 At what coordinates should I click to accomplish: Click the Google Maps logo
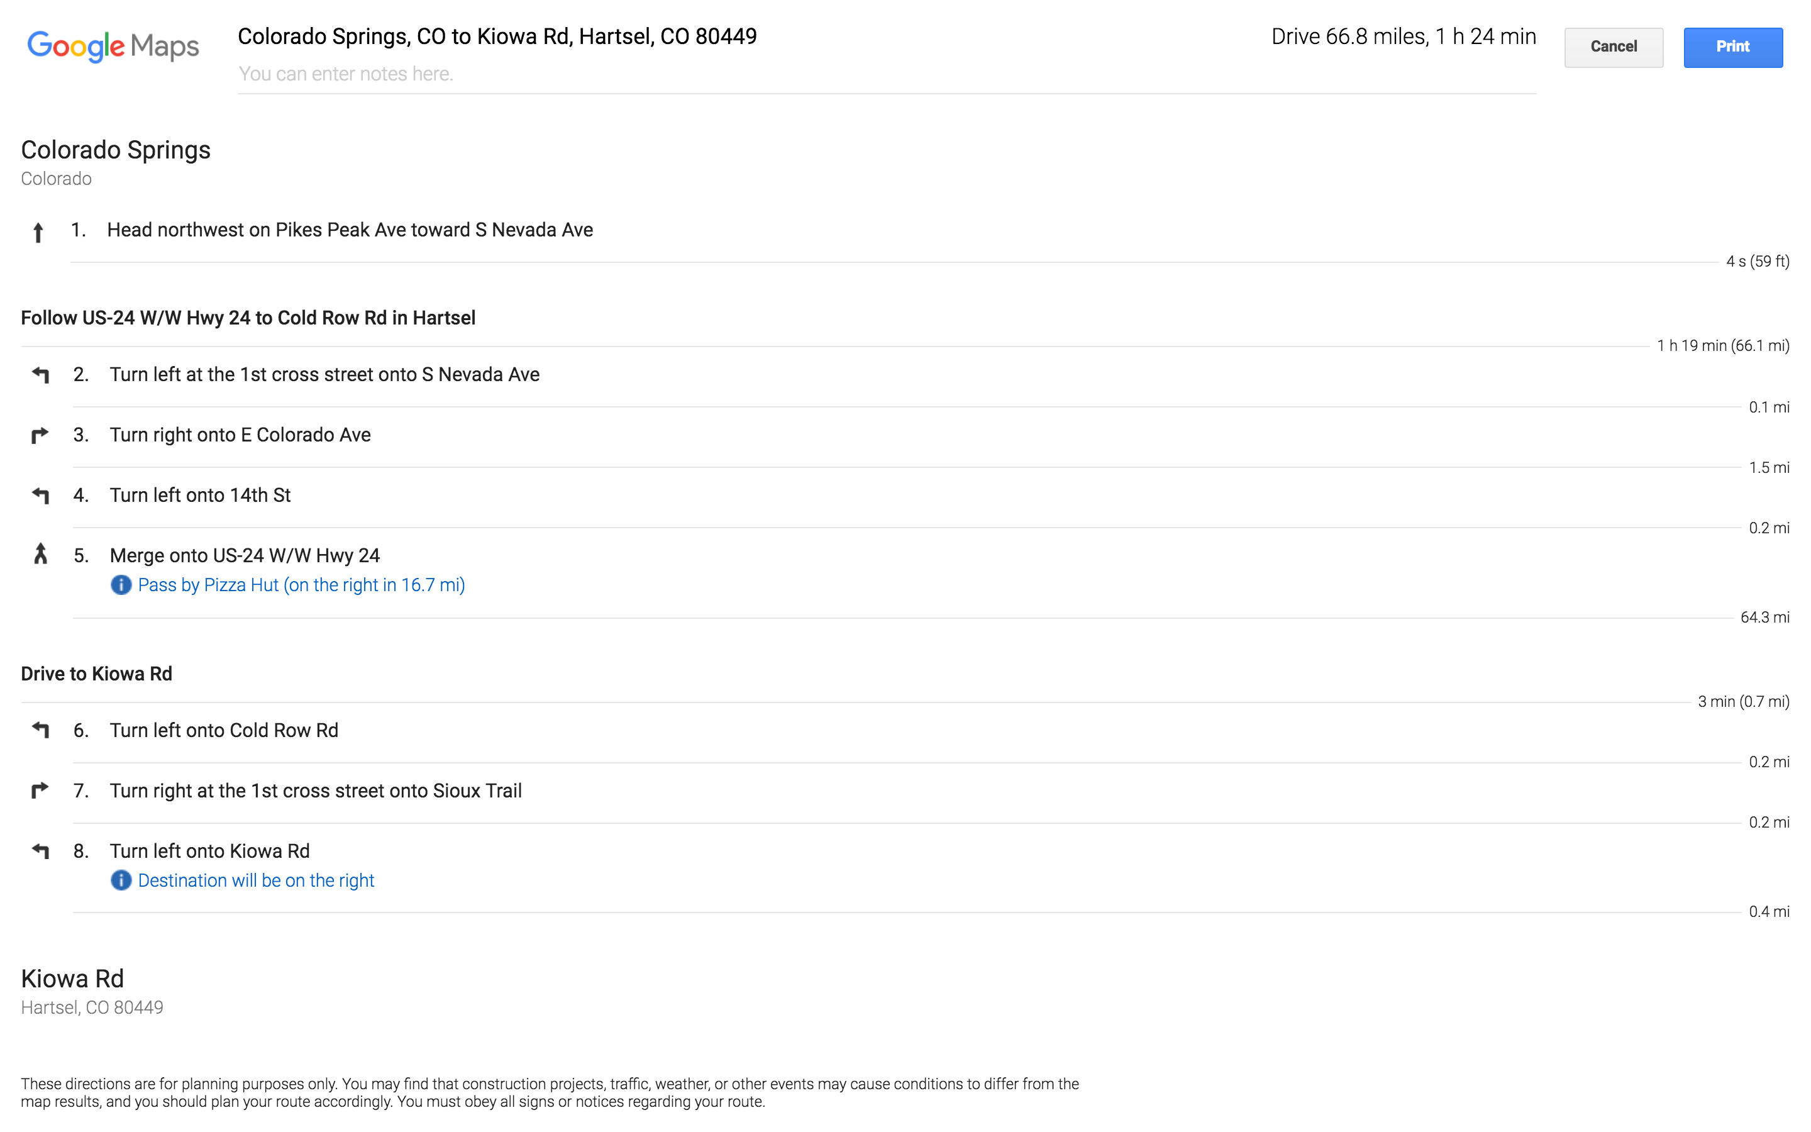click(x=113, y=47)
